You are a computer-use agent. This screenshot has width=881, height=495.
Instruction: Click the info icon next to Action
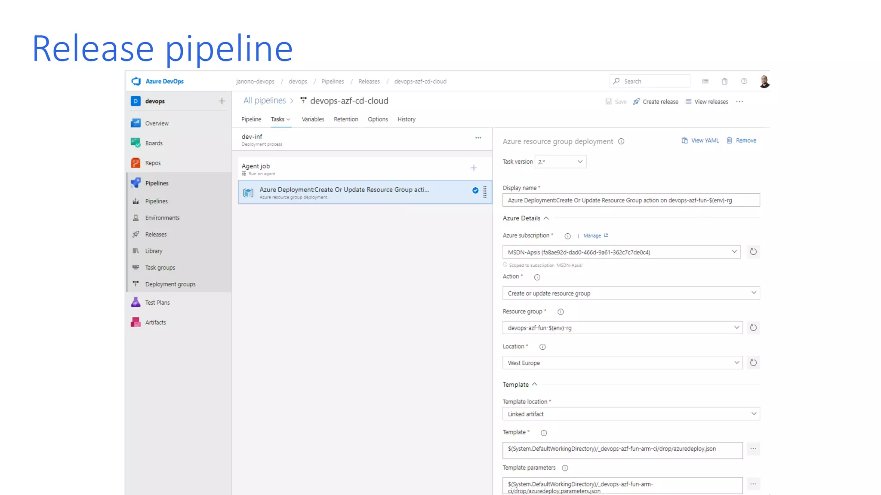tap(537, 277)
